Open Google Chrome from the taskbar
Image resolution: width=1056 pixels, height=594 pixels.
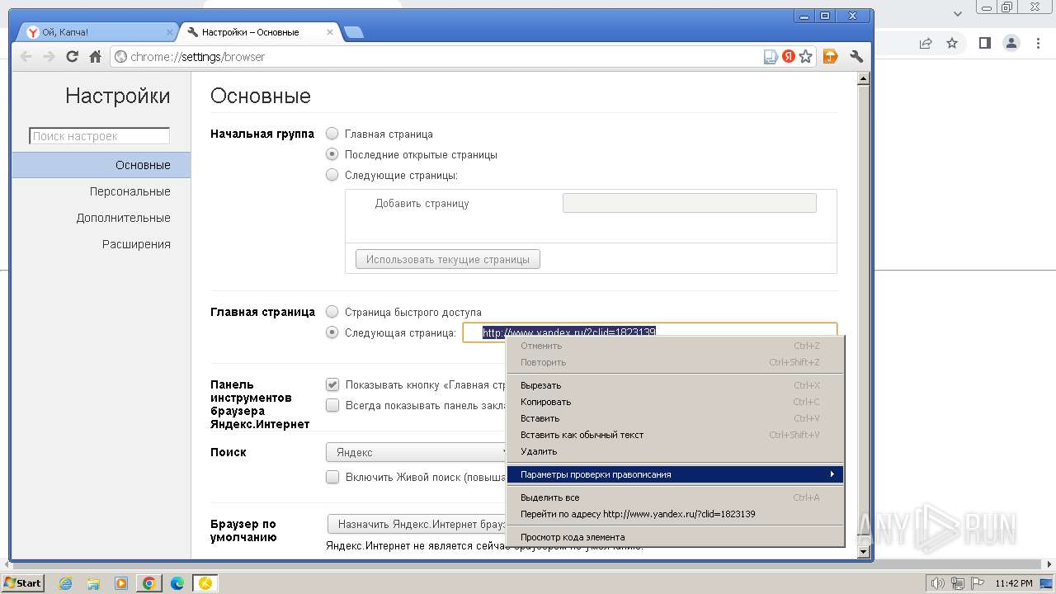pos(149,583)
